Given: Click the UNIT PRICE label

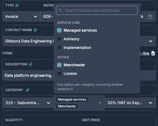Looking at the screenshot, I should 91,120.
